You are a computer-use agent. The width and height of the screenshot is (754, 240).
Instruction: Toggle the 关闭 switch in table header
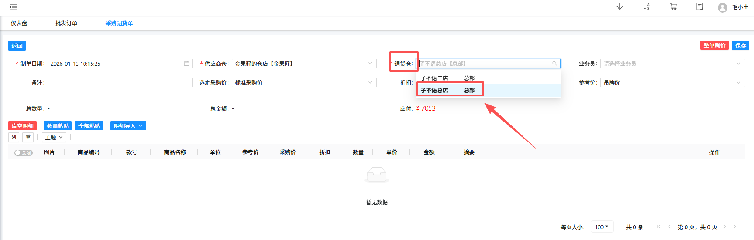click(24, 152)
